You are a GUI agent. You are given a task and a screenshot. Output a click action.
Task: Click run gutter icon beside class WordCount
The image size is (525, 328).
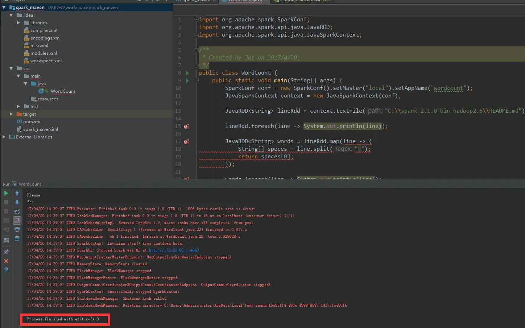[187, 73]
